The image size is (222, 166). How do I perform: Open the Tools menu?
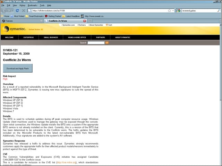[42, 6]
